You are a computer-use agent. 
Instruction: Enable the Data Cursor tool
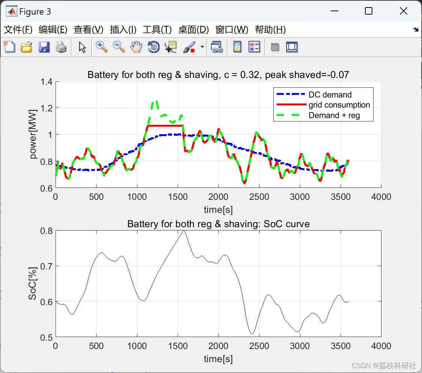(x=171, y=47)
